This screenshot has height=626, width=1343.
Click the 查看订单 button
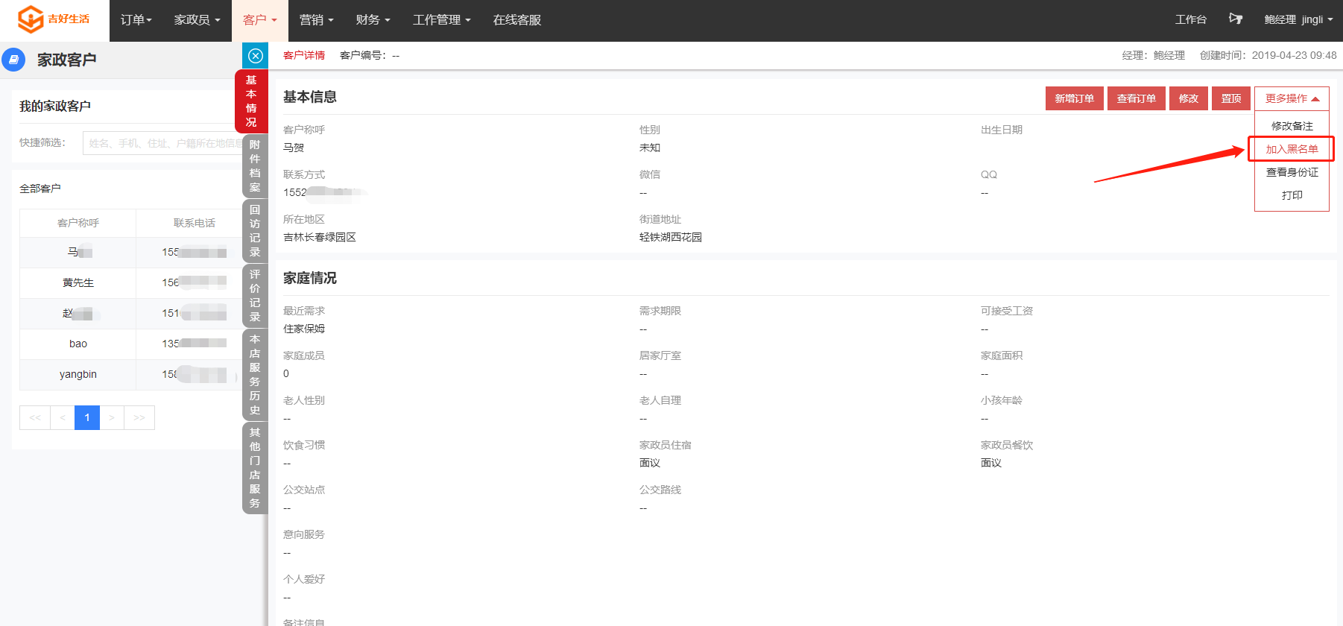[x=1136, y=98]
